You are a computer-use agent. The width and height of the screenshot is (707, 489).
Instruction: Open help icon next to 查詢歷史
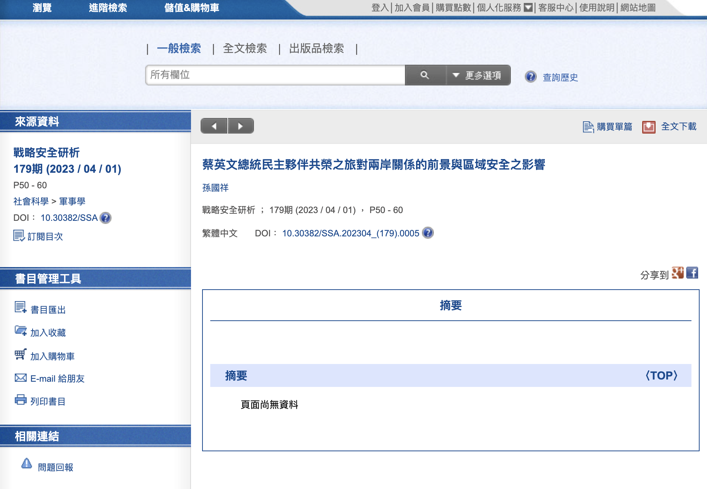pos(530,77)
